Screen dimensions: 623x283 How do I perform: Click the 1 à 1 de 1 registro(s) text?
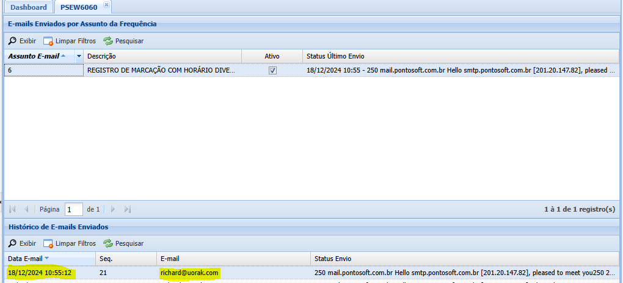click(x=580, y=209)
